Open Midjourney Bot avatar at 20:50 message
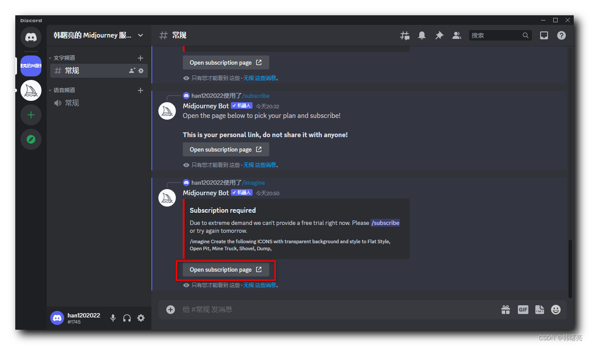The height and width of the screenshot is (345, 589). [167, 198]
